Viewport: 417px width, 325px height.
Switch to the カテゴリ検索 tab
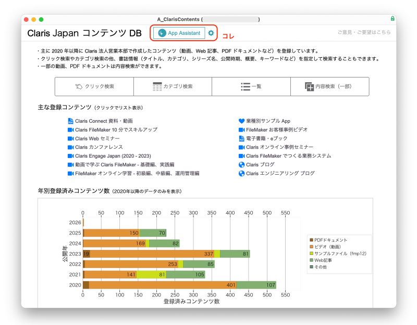tap(173, 87)
